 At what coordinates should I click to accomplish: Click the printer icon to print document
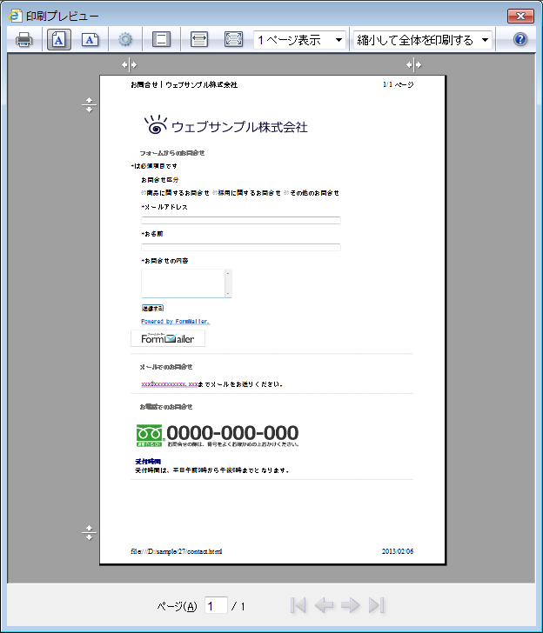(x=24, y=40)
